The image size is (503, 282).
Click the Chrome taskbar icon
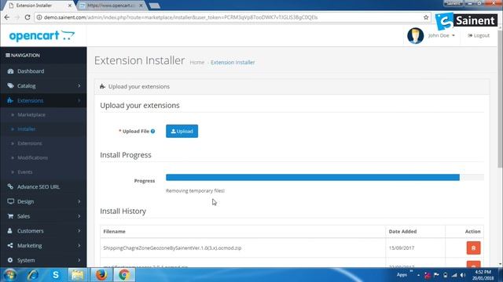(124, 275)
